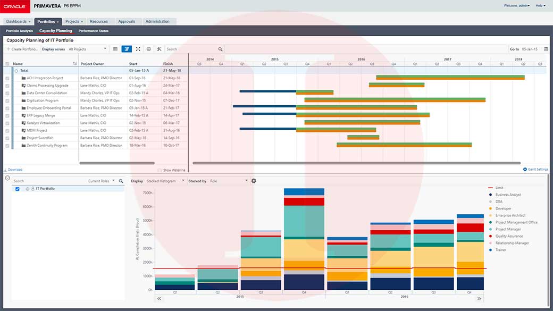This screenshot has height=311, width=553.
Task: Check the Digitization Program checkbox
Action: click(x=7, y=101)
